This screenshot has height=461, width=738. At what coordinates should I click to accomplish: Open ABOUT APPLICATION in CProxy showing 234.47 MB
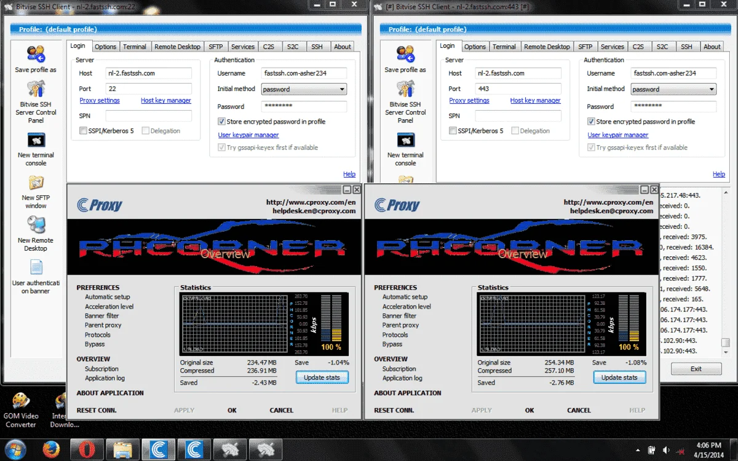point(110,393)
